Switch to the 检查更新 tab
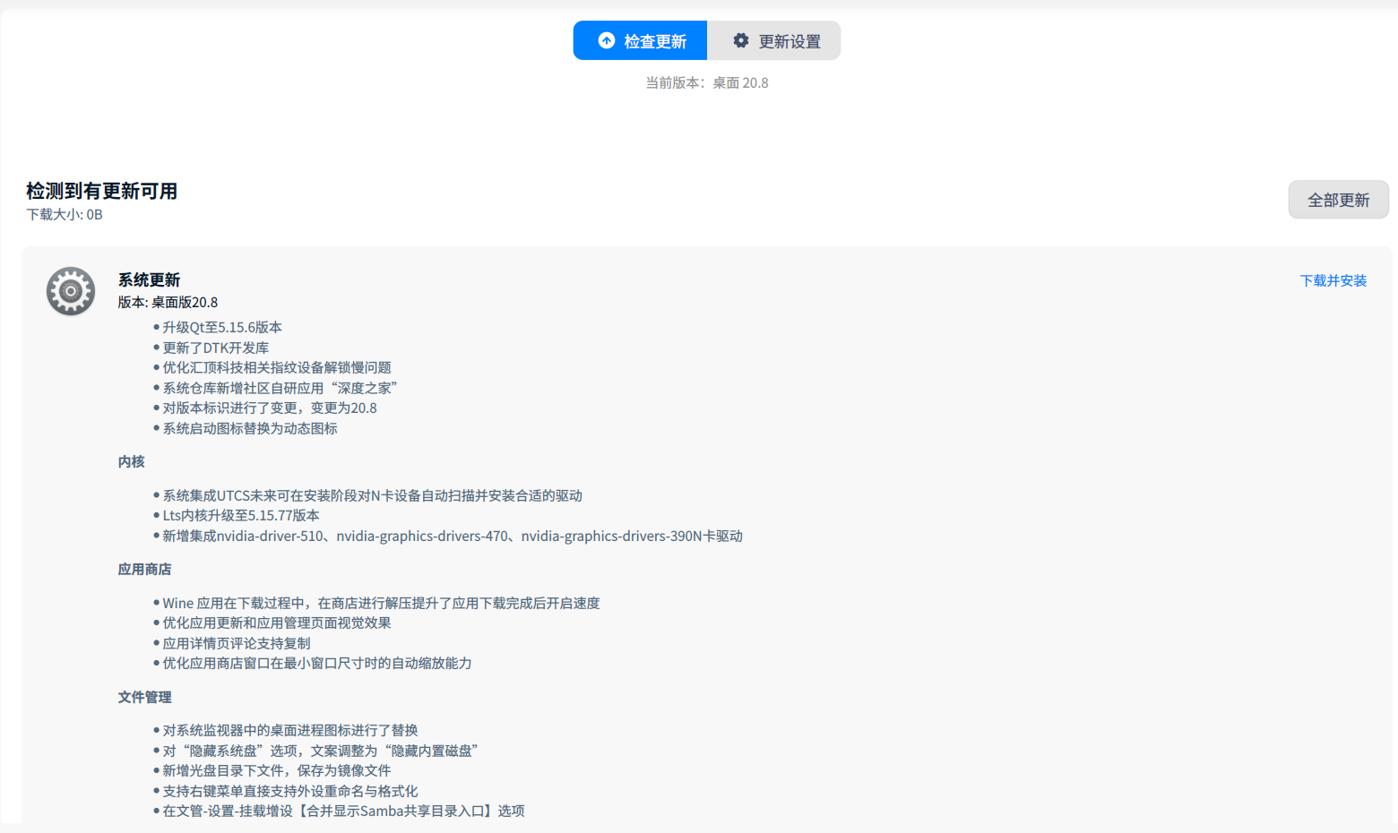 [640, 40]
